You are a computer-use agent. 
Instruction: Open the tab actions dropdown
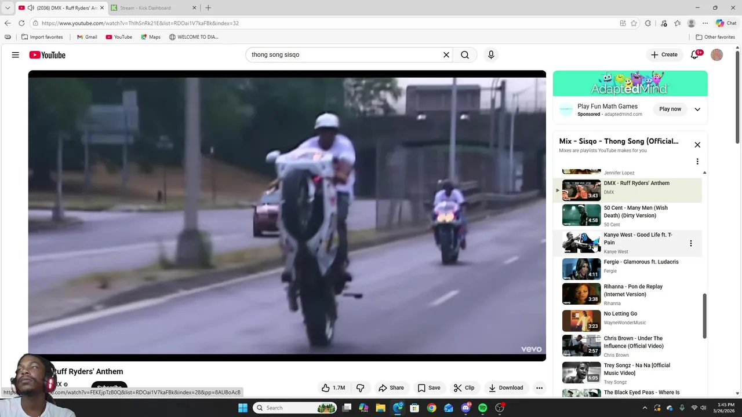(x=8, y=8)
